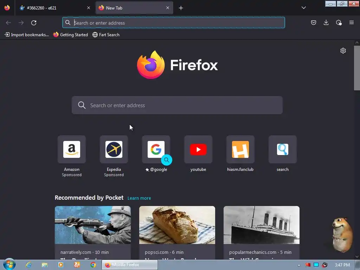Switch to the #3662260 - e621 tab

(x=54, y=8)
